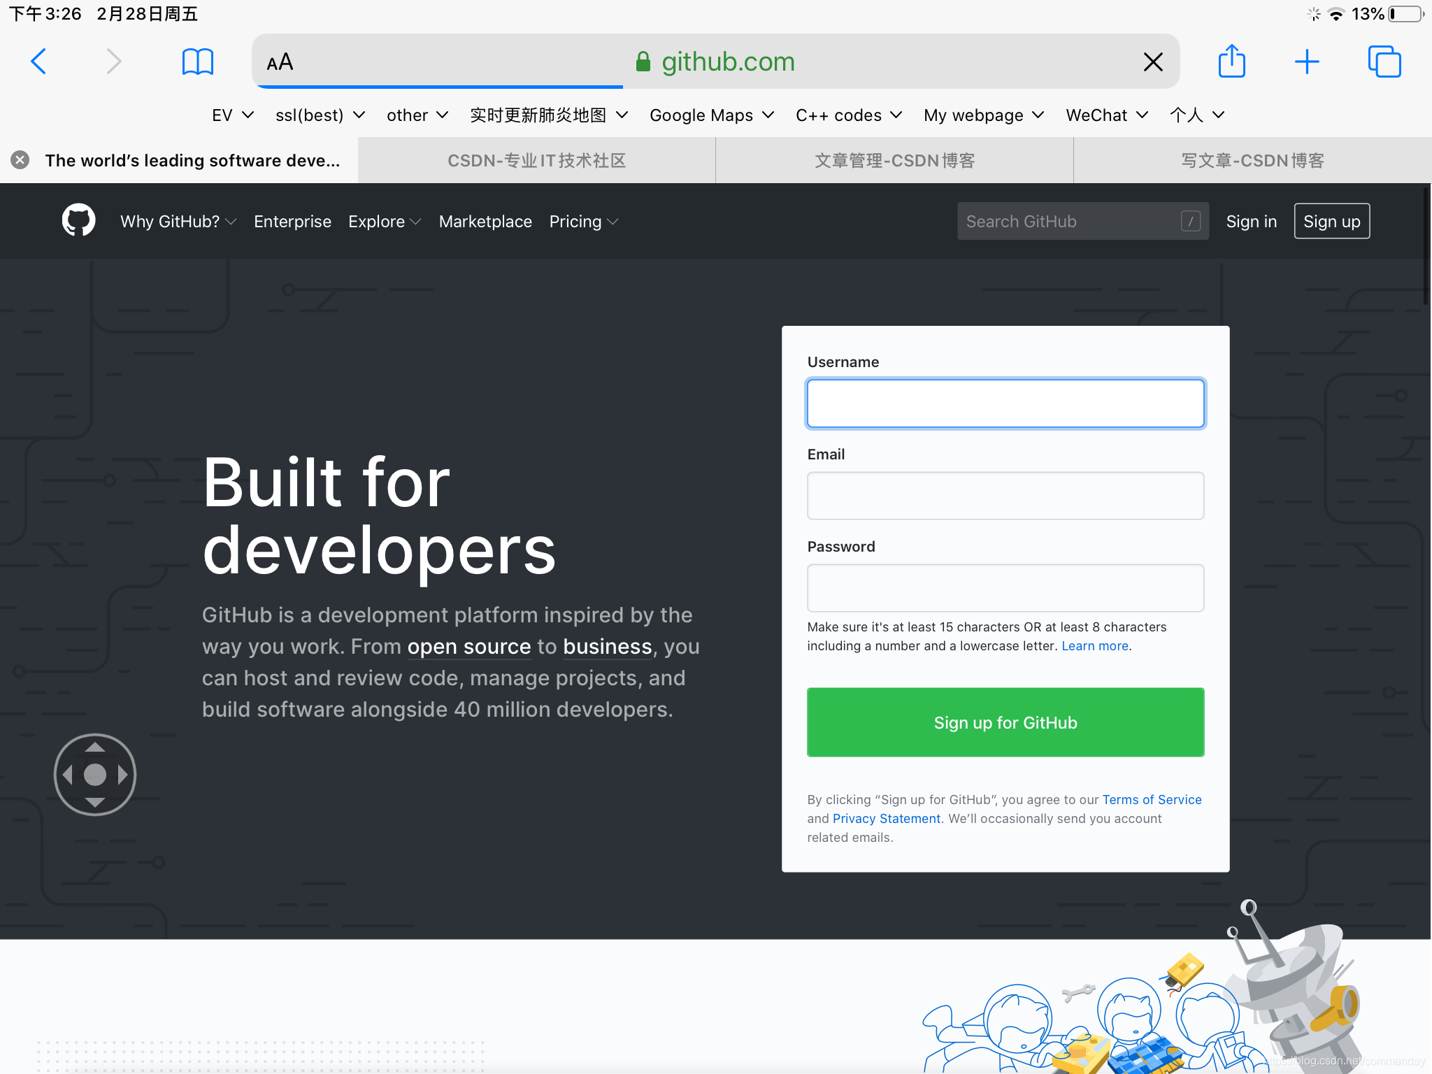The image size is (1432, 1074).
Task: Click the page scrollbar on right edge
Action: coord(1426,245)
